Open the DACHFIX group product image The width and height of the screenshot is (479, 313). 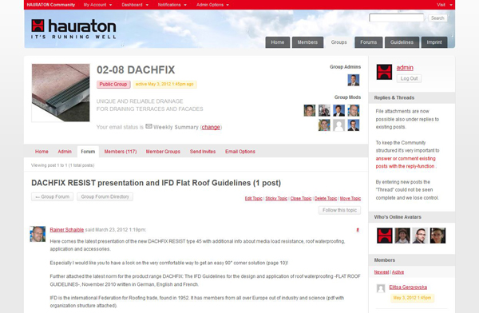pyautogui.click(x=61, y=93)
